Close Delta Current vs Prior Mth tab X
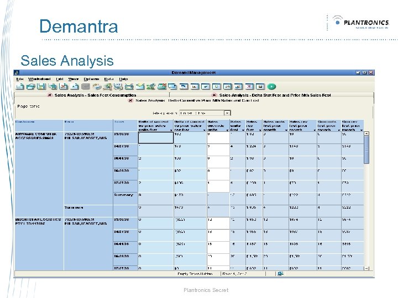Screen dimensions: 398x298 (130, 100)
